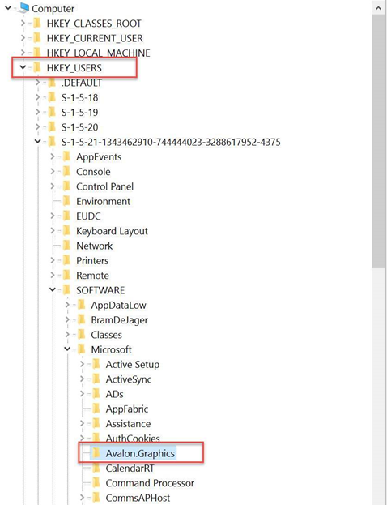Expand the .DEFAULT key
The image size is (387, 505).
(x=37, y=83)
